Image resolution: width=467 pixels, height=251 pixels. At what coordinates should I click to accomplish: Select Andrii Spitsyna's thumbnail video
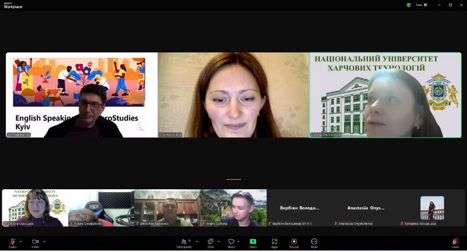(234, 208)
